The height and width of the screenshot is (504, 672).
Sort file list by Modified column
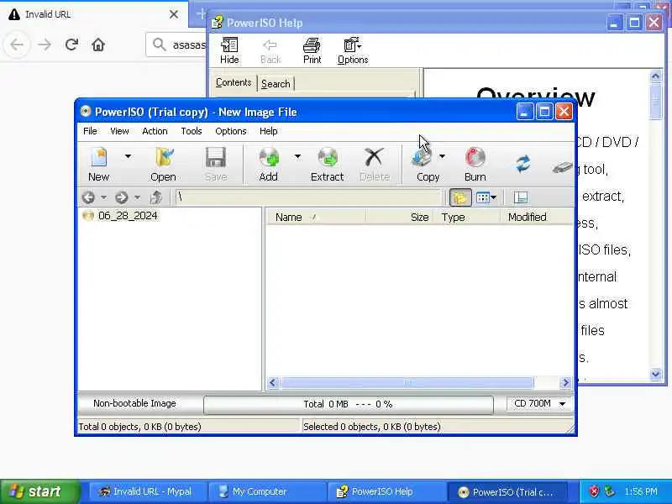point(538,218)
